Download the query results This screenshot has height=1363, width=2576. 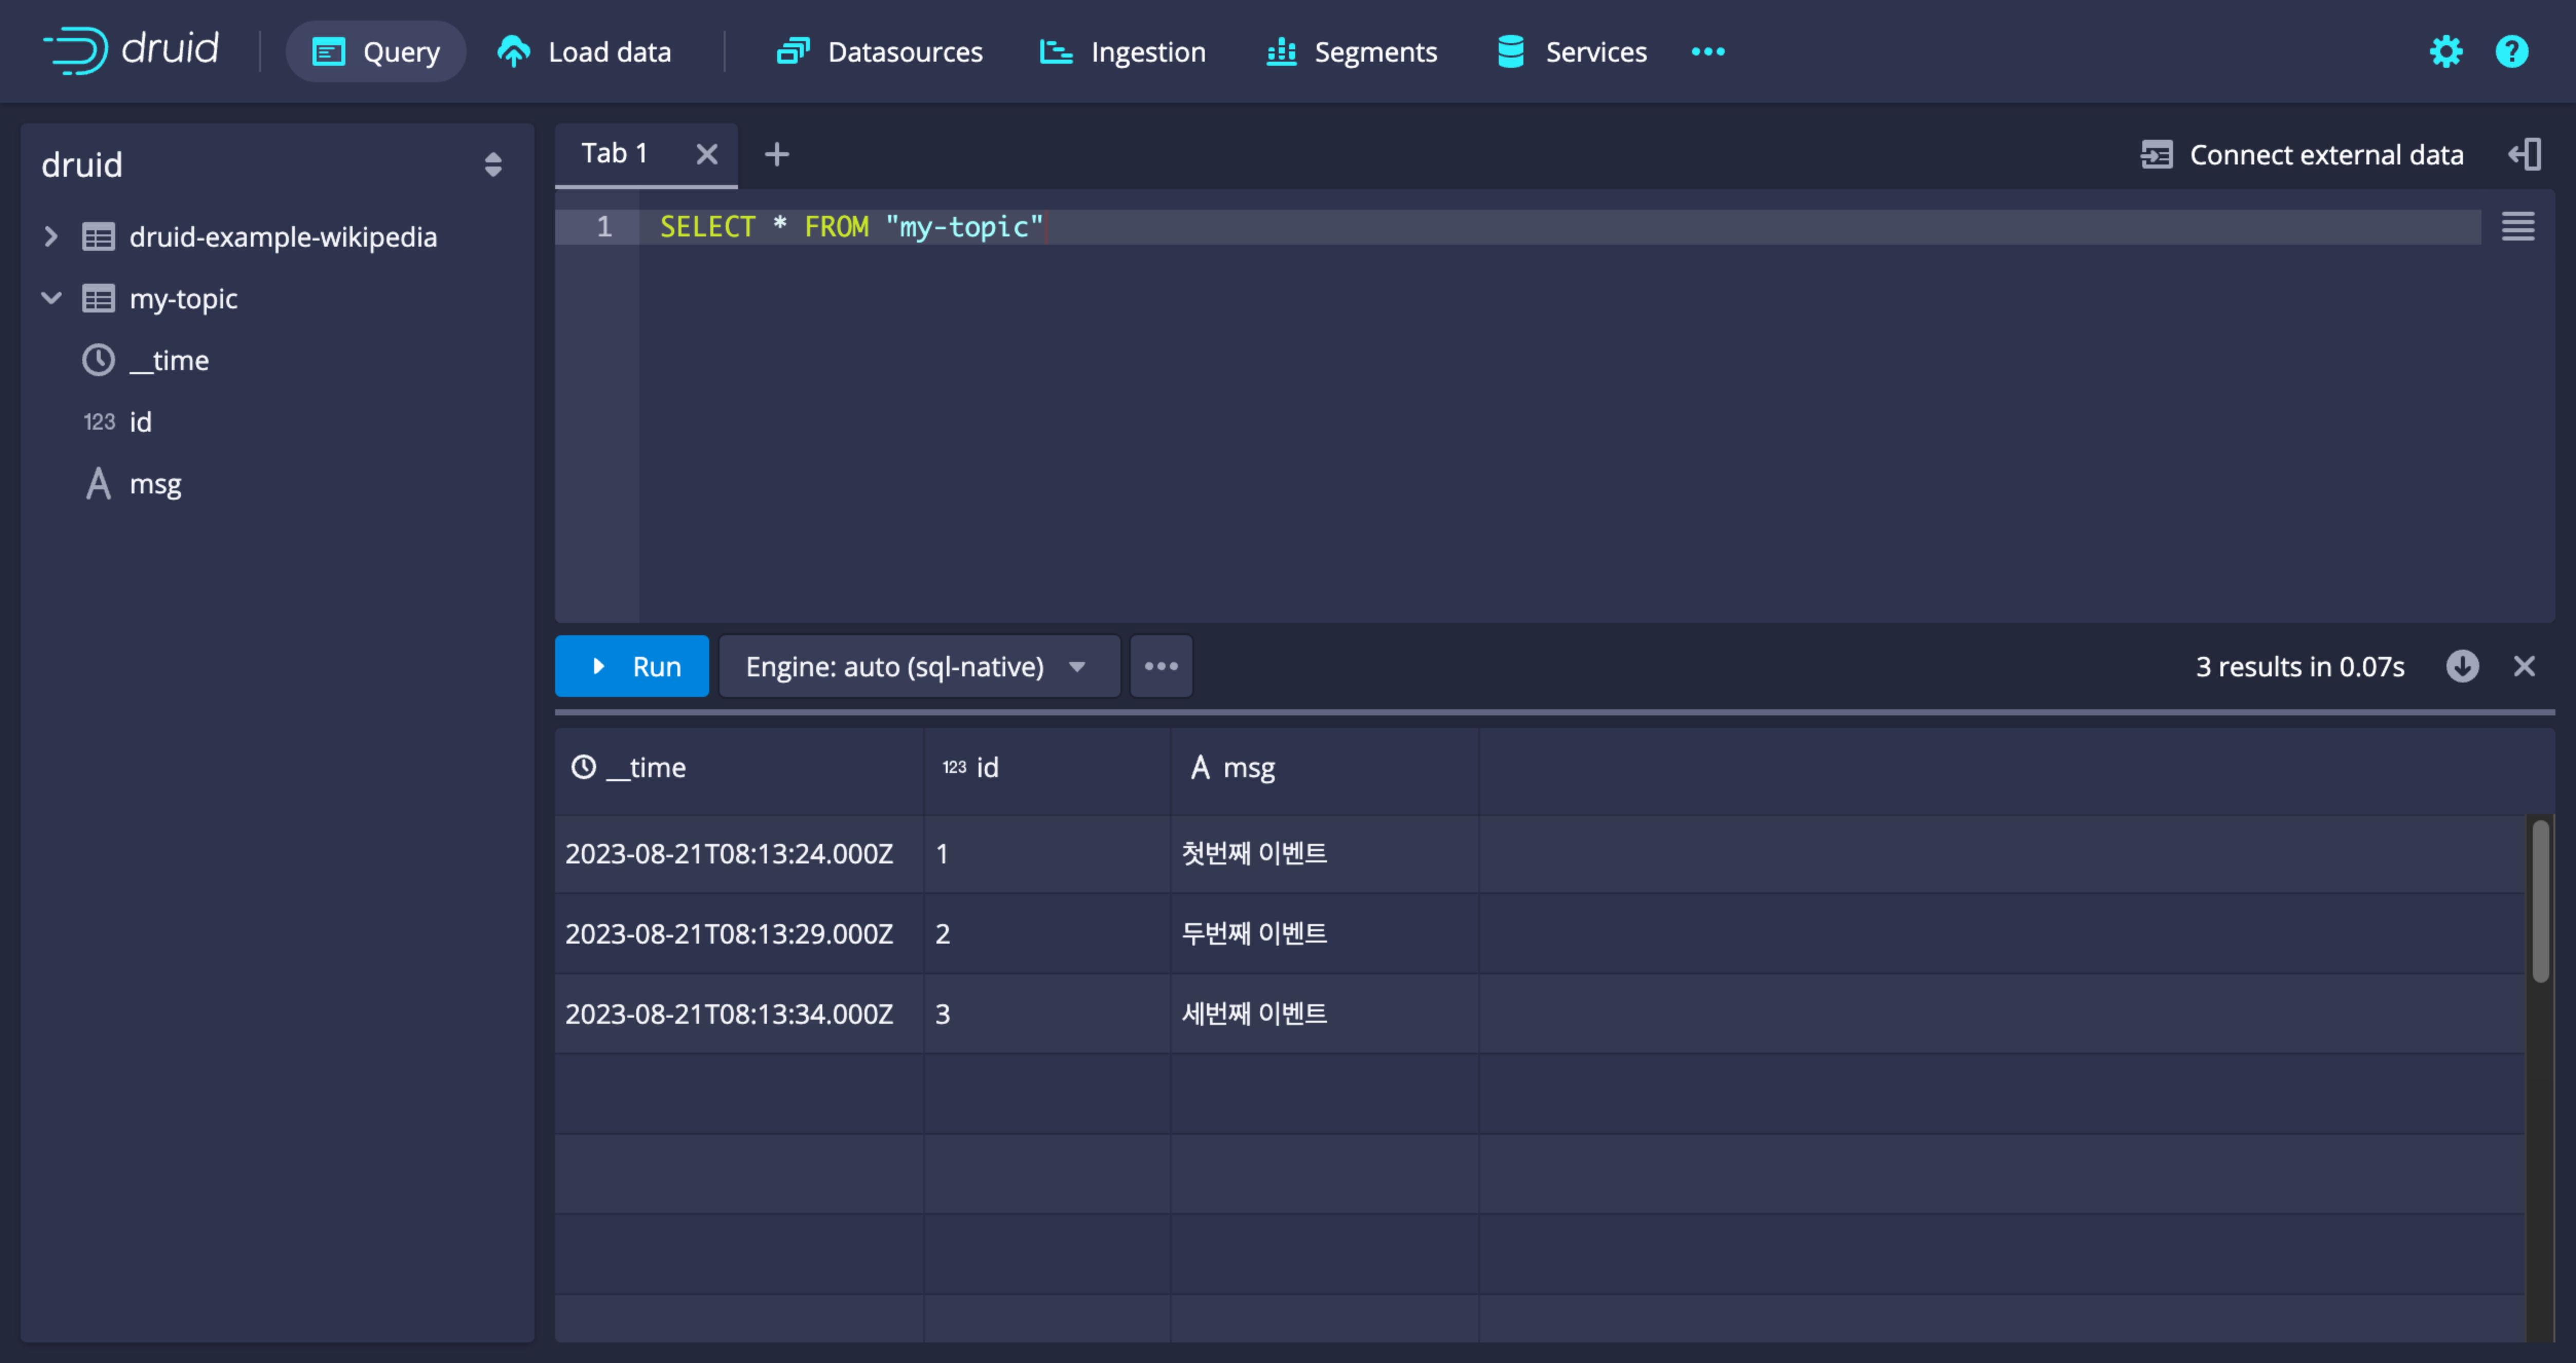(2462, 666)
